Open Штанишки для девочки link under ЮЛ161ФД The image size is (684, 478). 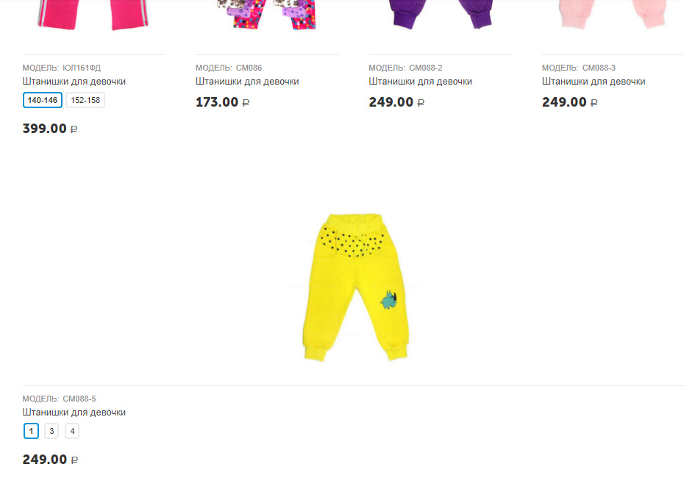[x=74, y=81]
